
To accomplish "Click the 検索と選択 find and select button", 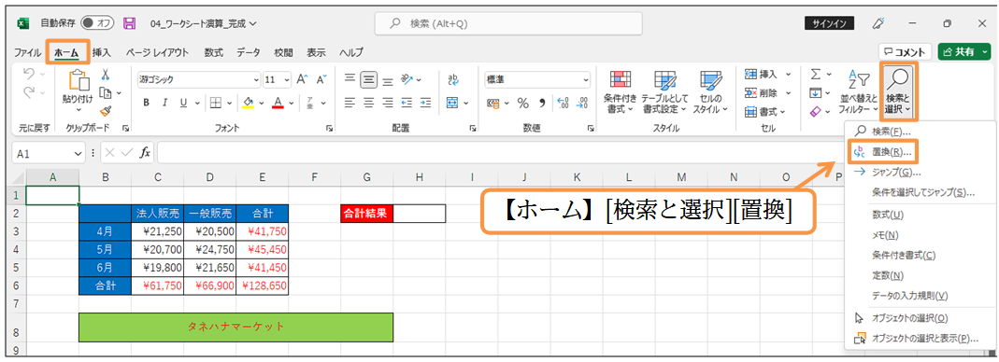I will point(898,91).
